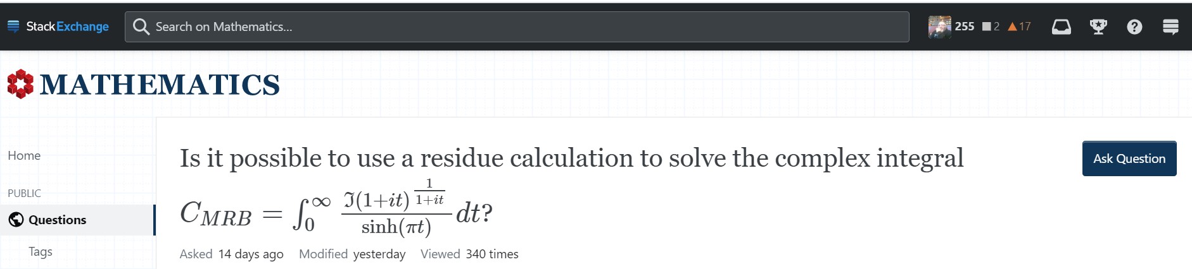Click the Mathematics site logo
Image resolution: width=1192 pixels, height=269 pixels.
click(x=144, y=85)
